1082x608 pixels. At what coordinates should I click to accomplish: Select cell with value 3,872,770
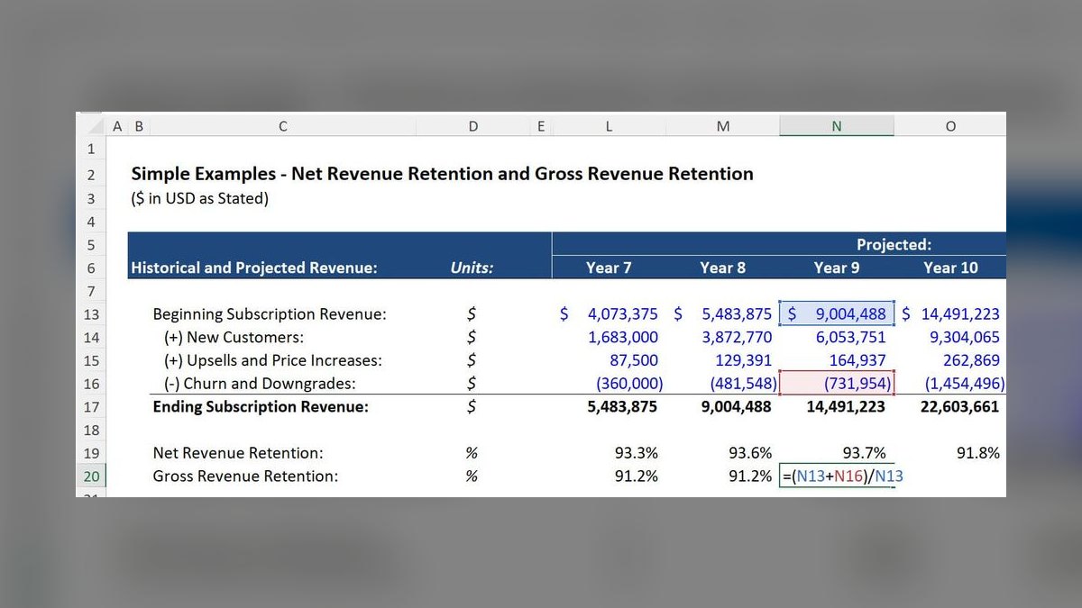coord(737,338)
